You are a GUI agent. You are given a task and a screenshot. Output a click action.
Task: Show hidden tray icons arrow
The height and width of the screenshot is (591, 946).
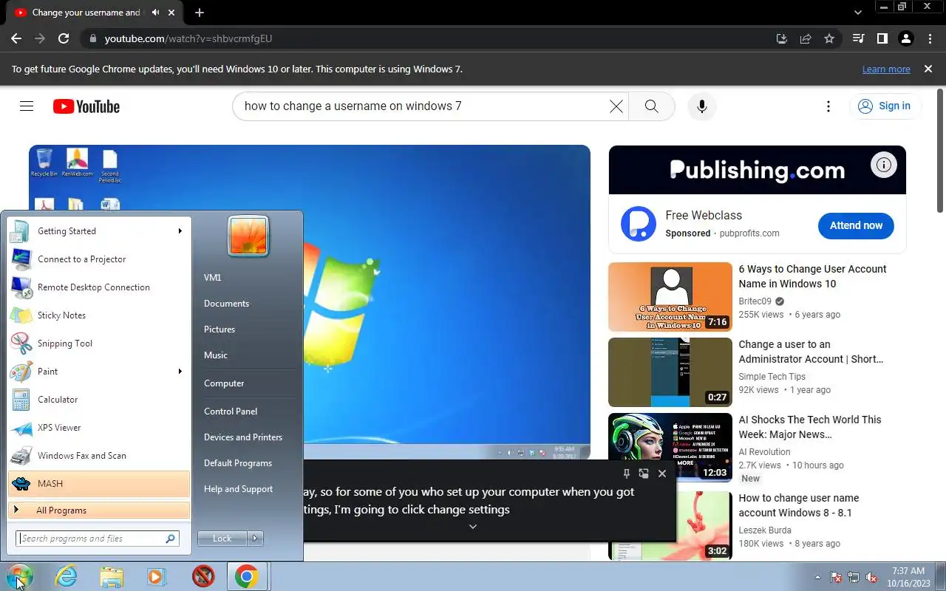click(817, 577)
